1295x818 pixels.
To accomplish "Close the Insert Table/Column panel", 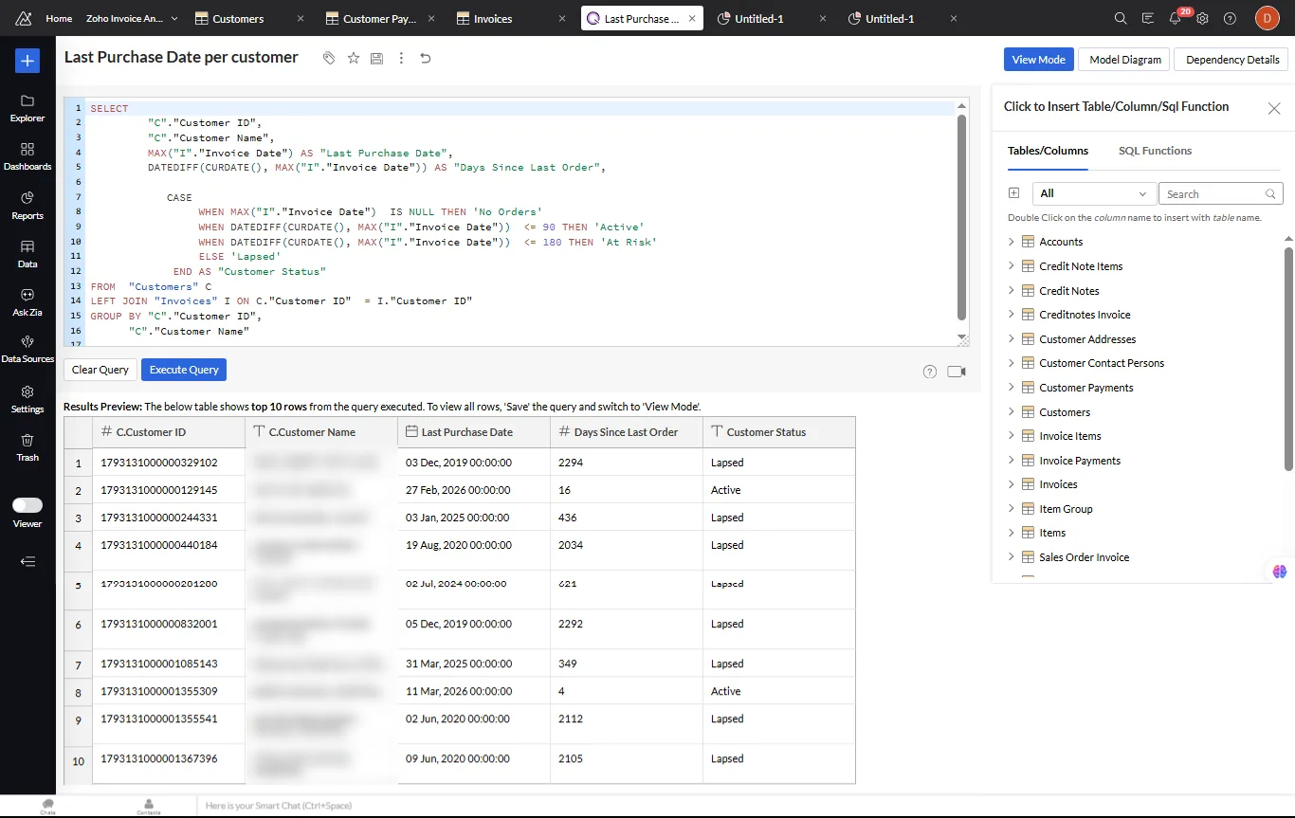I will pyautogui.click(x=1274, y=108).
